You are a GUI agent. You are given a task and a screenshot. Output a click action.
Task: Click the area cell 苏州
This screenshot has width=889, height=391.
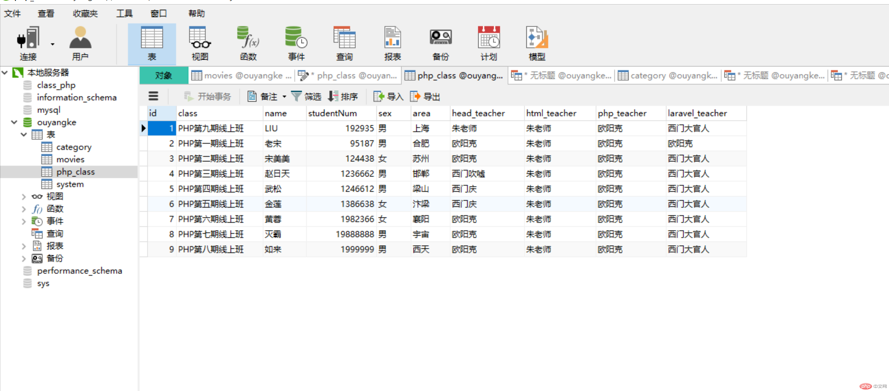(x=430, y=159)
